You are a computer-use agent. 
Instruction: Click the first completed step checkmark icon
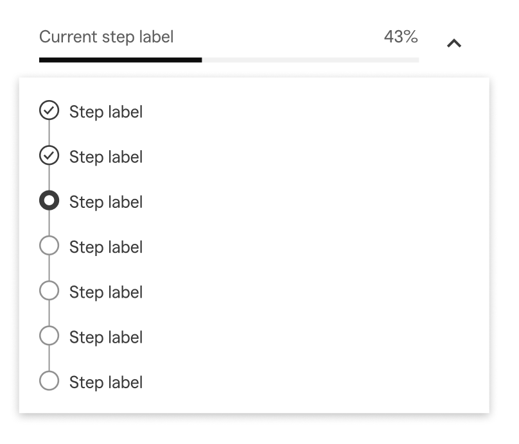point(49,111)
